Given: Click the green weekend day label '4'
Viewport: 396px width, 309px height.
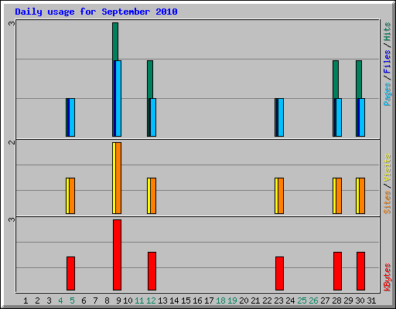Looking at the screenshot, I should 60,301.
